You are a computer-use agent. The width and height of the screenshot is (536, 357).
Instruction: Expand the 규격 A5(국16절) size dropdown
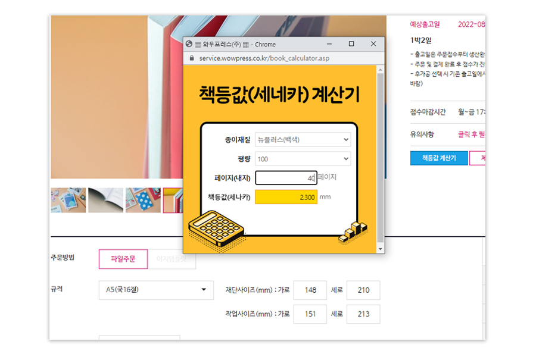tap(156, 290)
